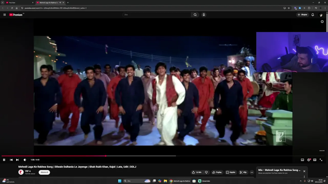
Task: Share the video with Paylaş
Action: 217,172
